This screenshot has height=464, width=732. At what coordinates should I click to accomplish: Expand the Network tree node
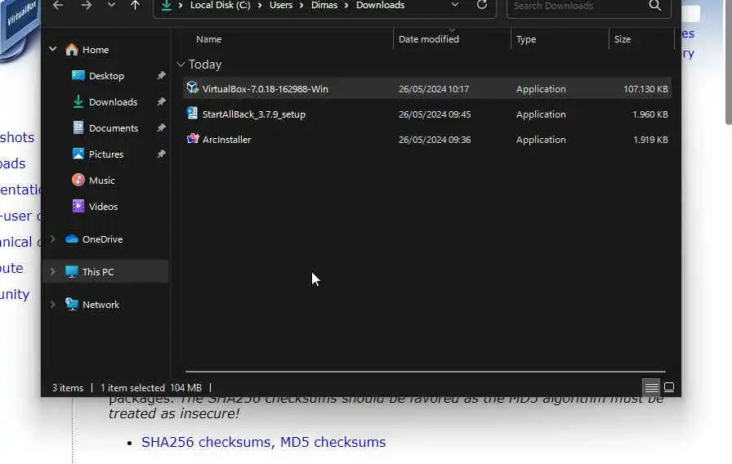pos(53,305)
